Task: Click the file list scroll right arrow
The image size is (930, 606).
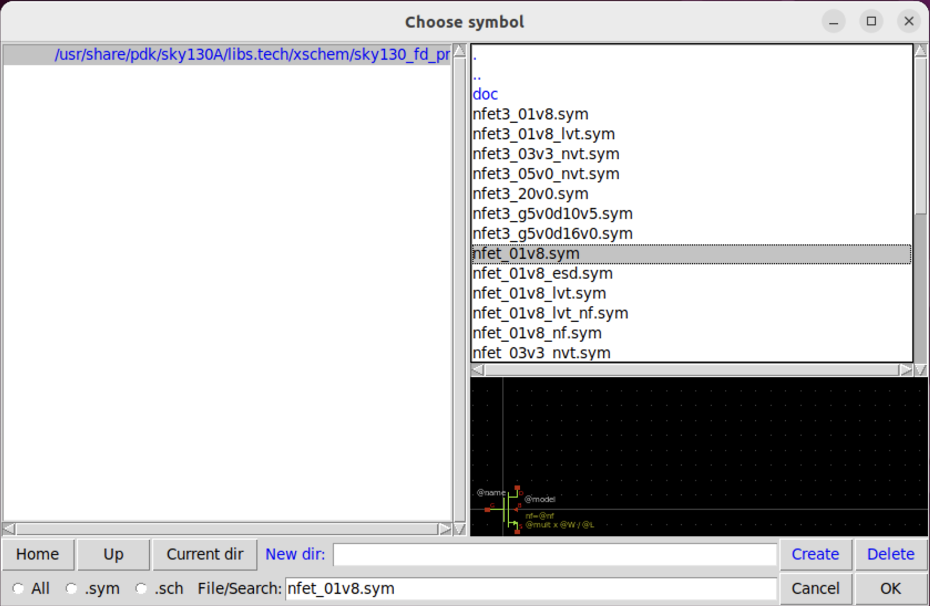Action: (906, 370)
